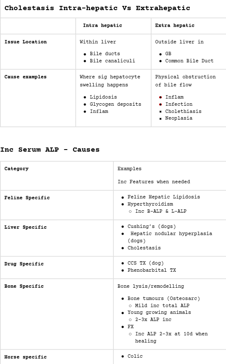Click the 'Cholestasis Intra-hepatic Vs Extrahepatic' heading
The image size is (226, 364).
click(x=97, y=8)
